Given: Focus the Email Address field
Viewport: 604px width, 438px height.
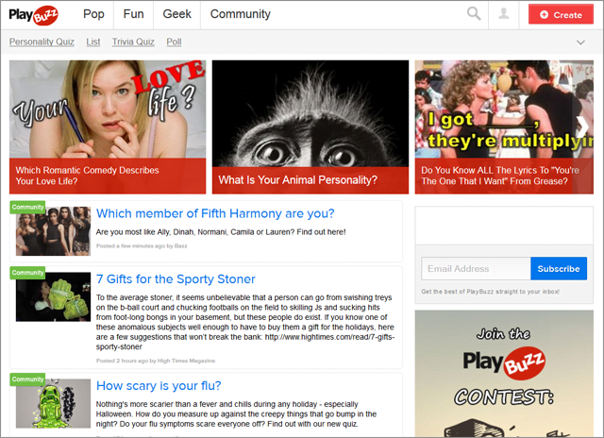Looking at the screenshot, I should (476, 268).
